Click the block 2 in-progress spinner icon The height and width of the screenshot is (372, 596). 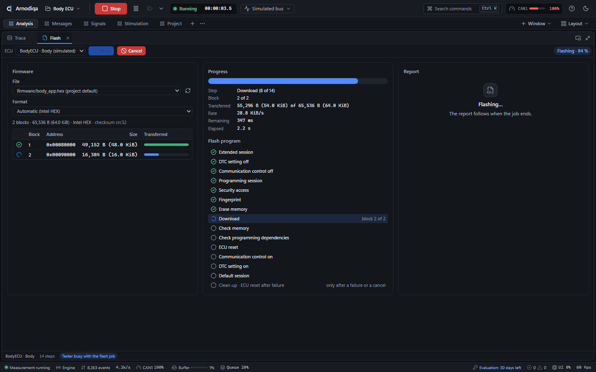tap(19, 155)
